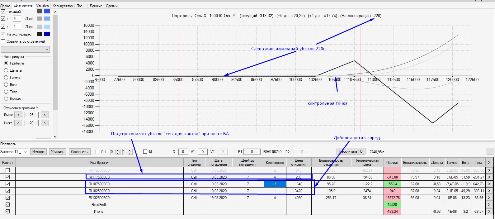
Task: Click the Сохранить button
Action: click(79, 152)
